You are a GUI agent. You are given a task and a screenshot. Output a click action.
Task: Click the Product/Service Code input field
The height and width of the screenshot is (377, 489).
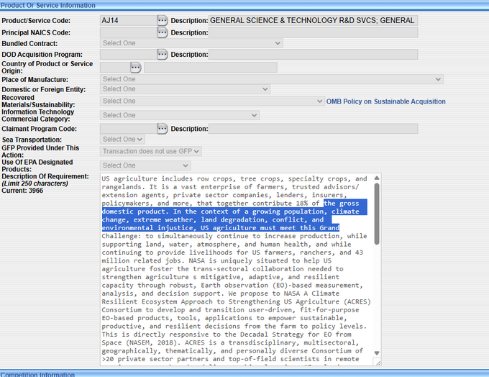[x=127, y=20]
